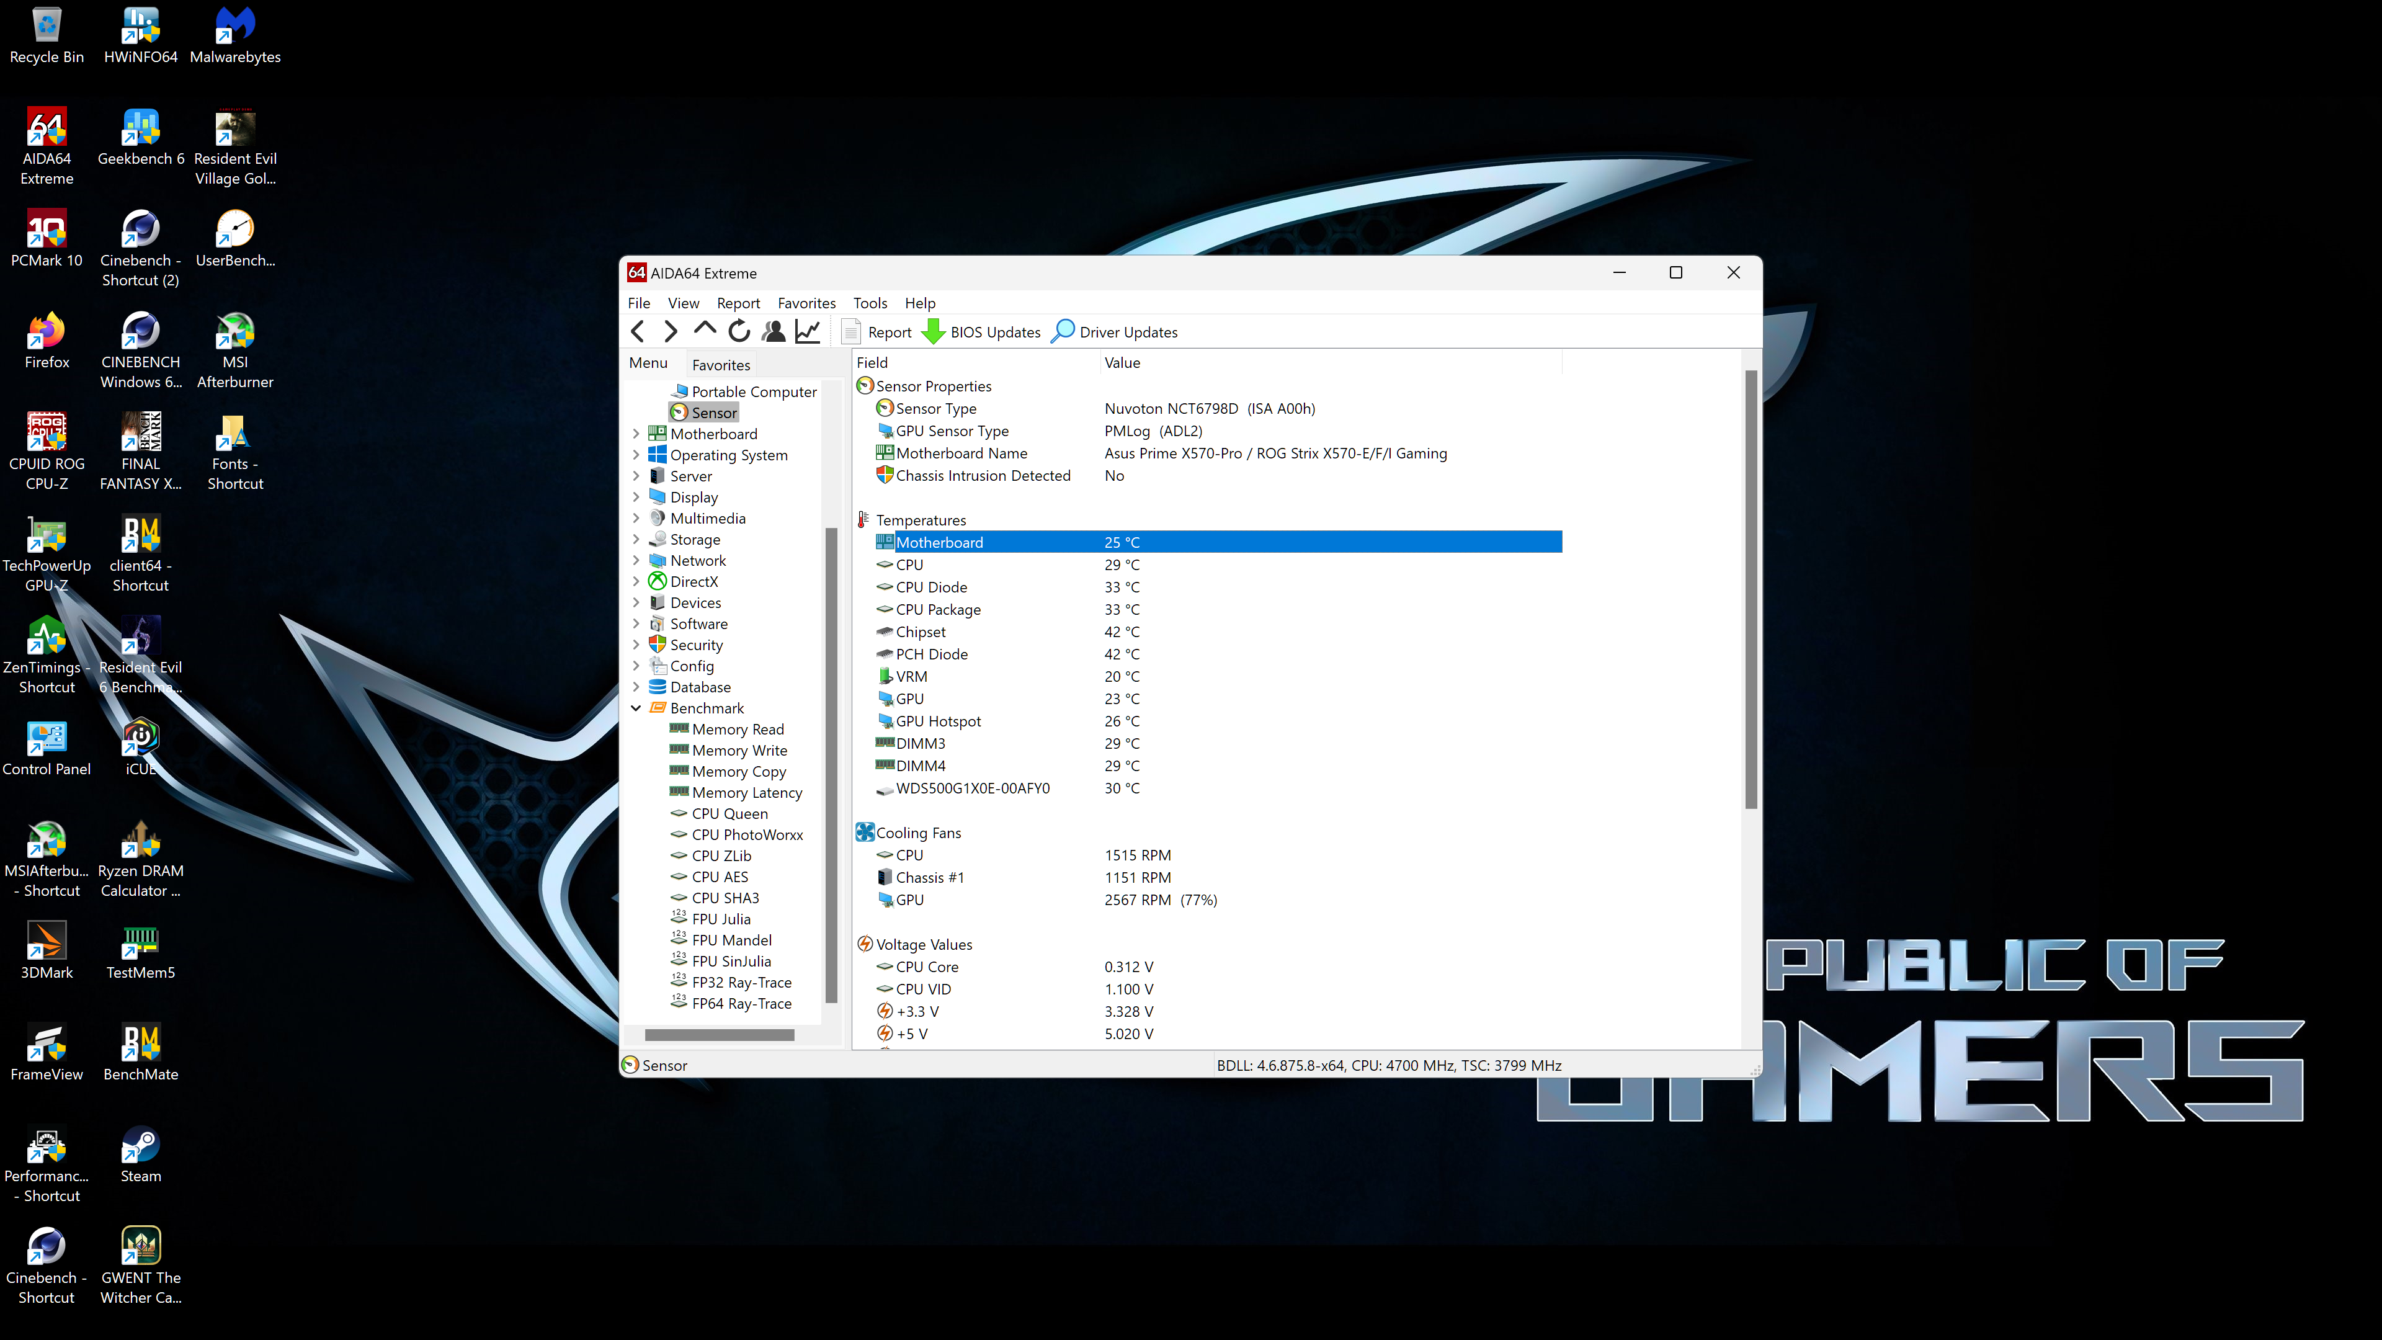Select the MSI Afterburner desktop icon
Viewport: 2382px width, 1340px height.
point(235,351)
